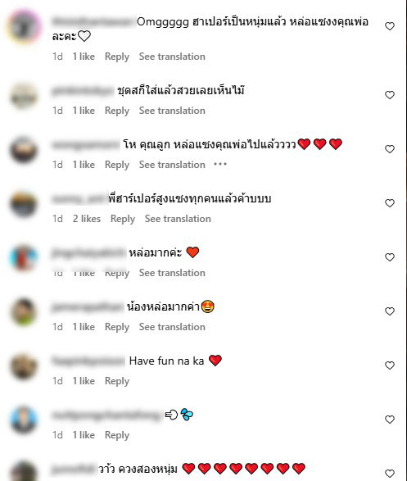See translation of the first comment

[x=172, y=57]
